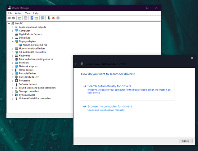Click the Forward arrow in Device Manager toolbar
Image resolution: width=198 pixels, height=151 pixels.
13,18
